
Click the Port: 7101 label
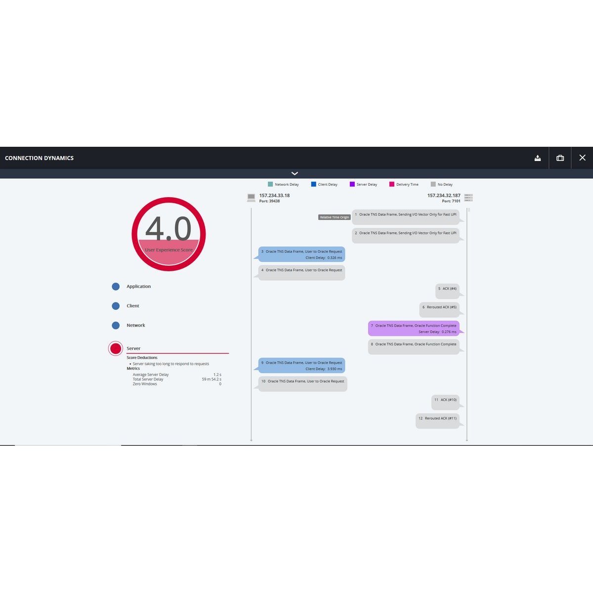pyautogui.click(x=451, y=201)
